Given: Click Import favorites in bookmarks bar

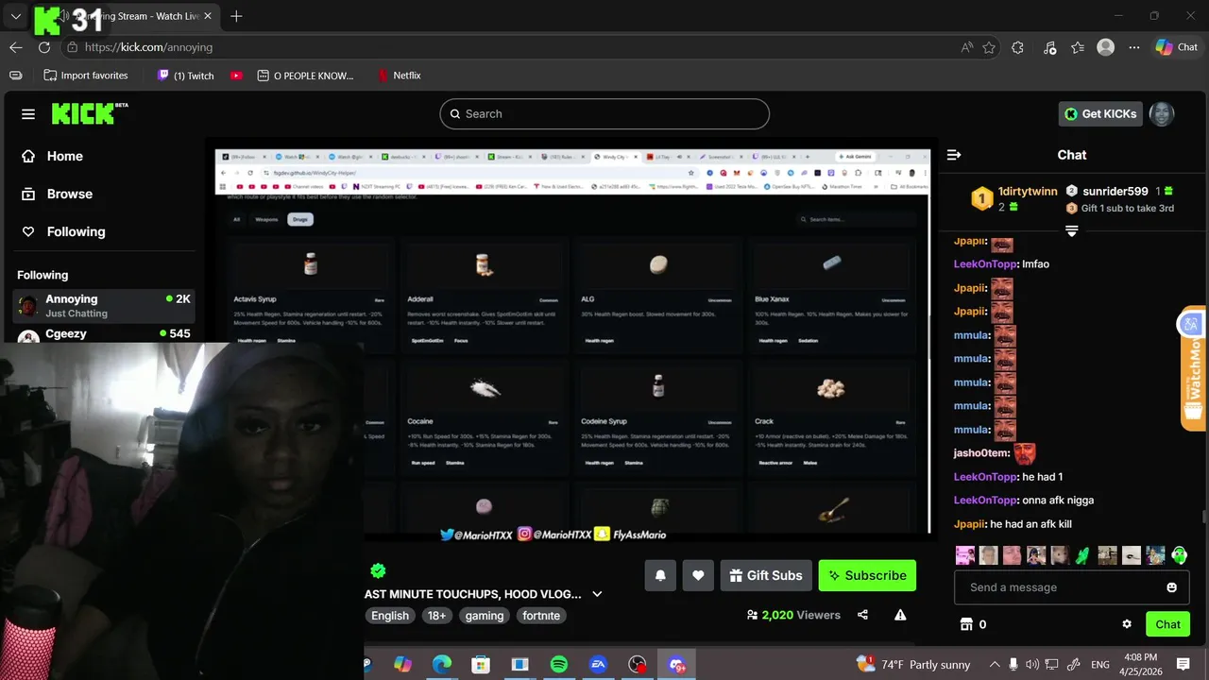Looking at the screenshot, I should click(85, 76).
